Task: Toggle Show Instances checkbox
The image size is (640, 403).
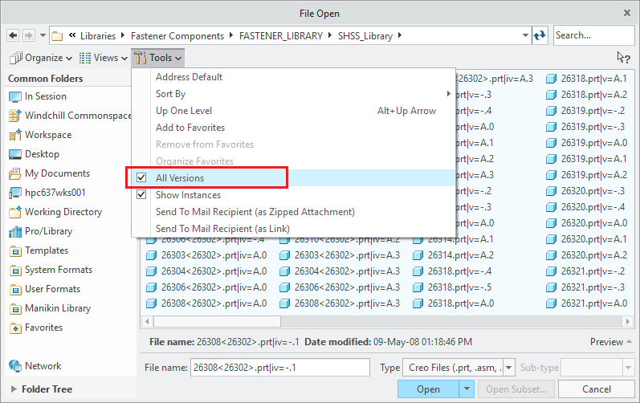Action: coord(141,194)
